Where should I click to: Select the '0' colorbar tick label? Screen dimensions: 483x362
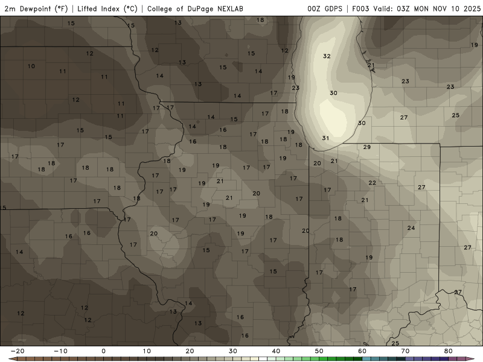[103, 351]
